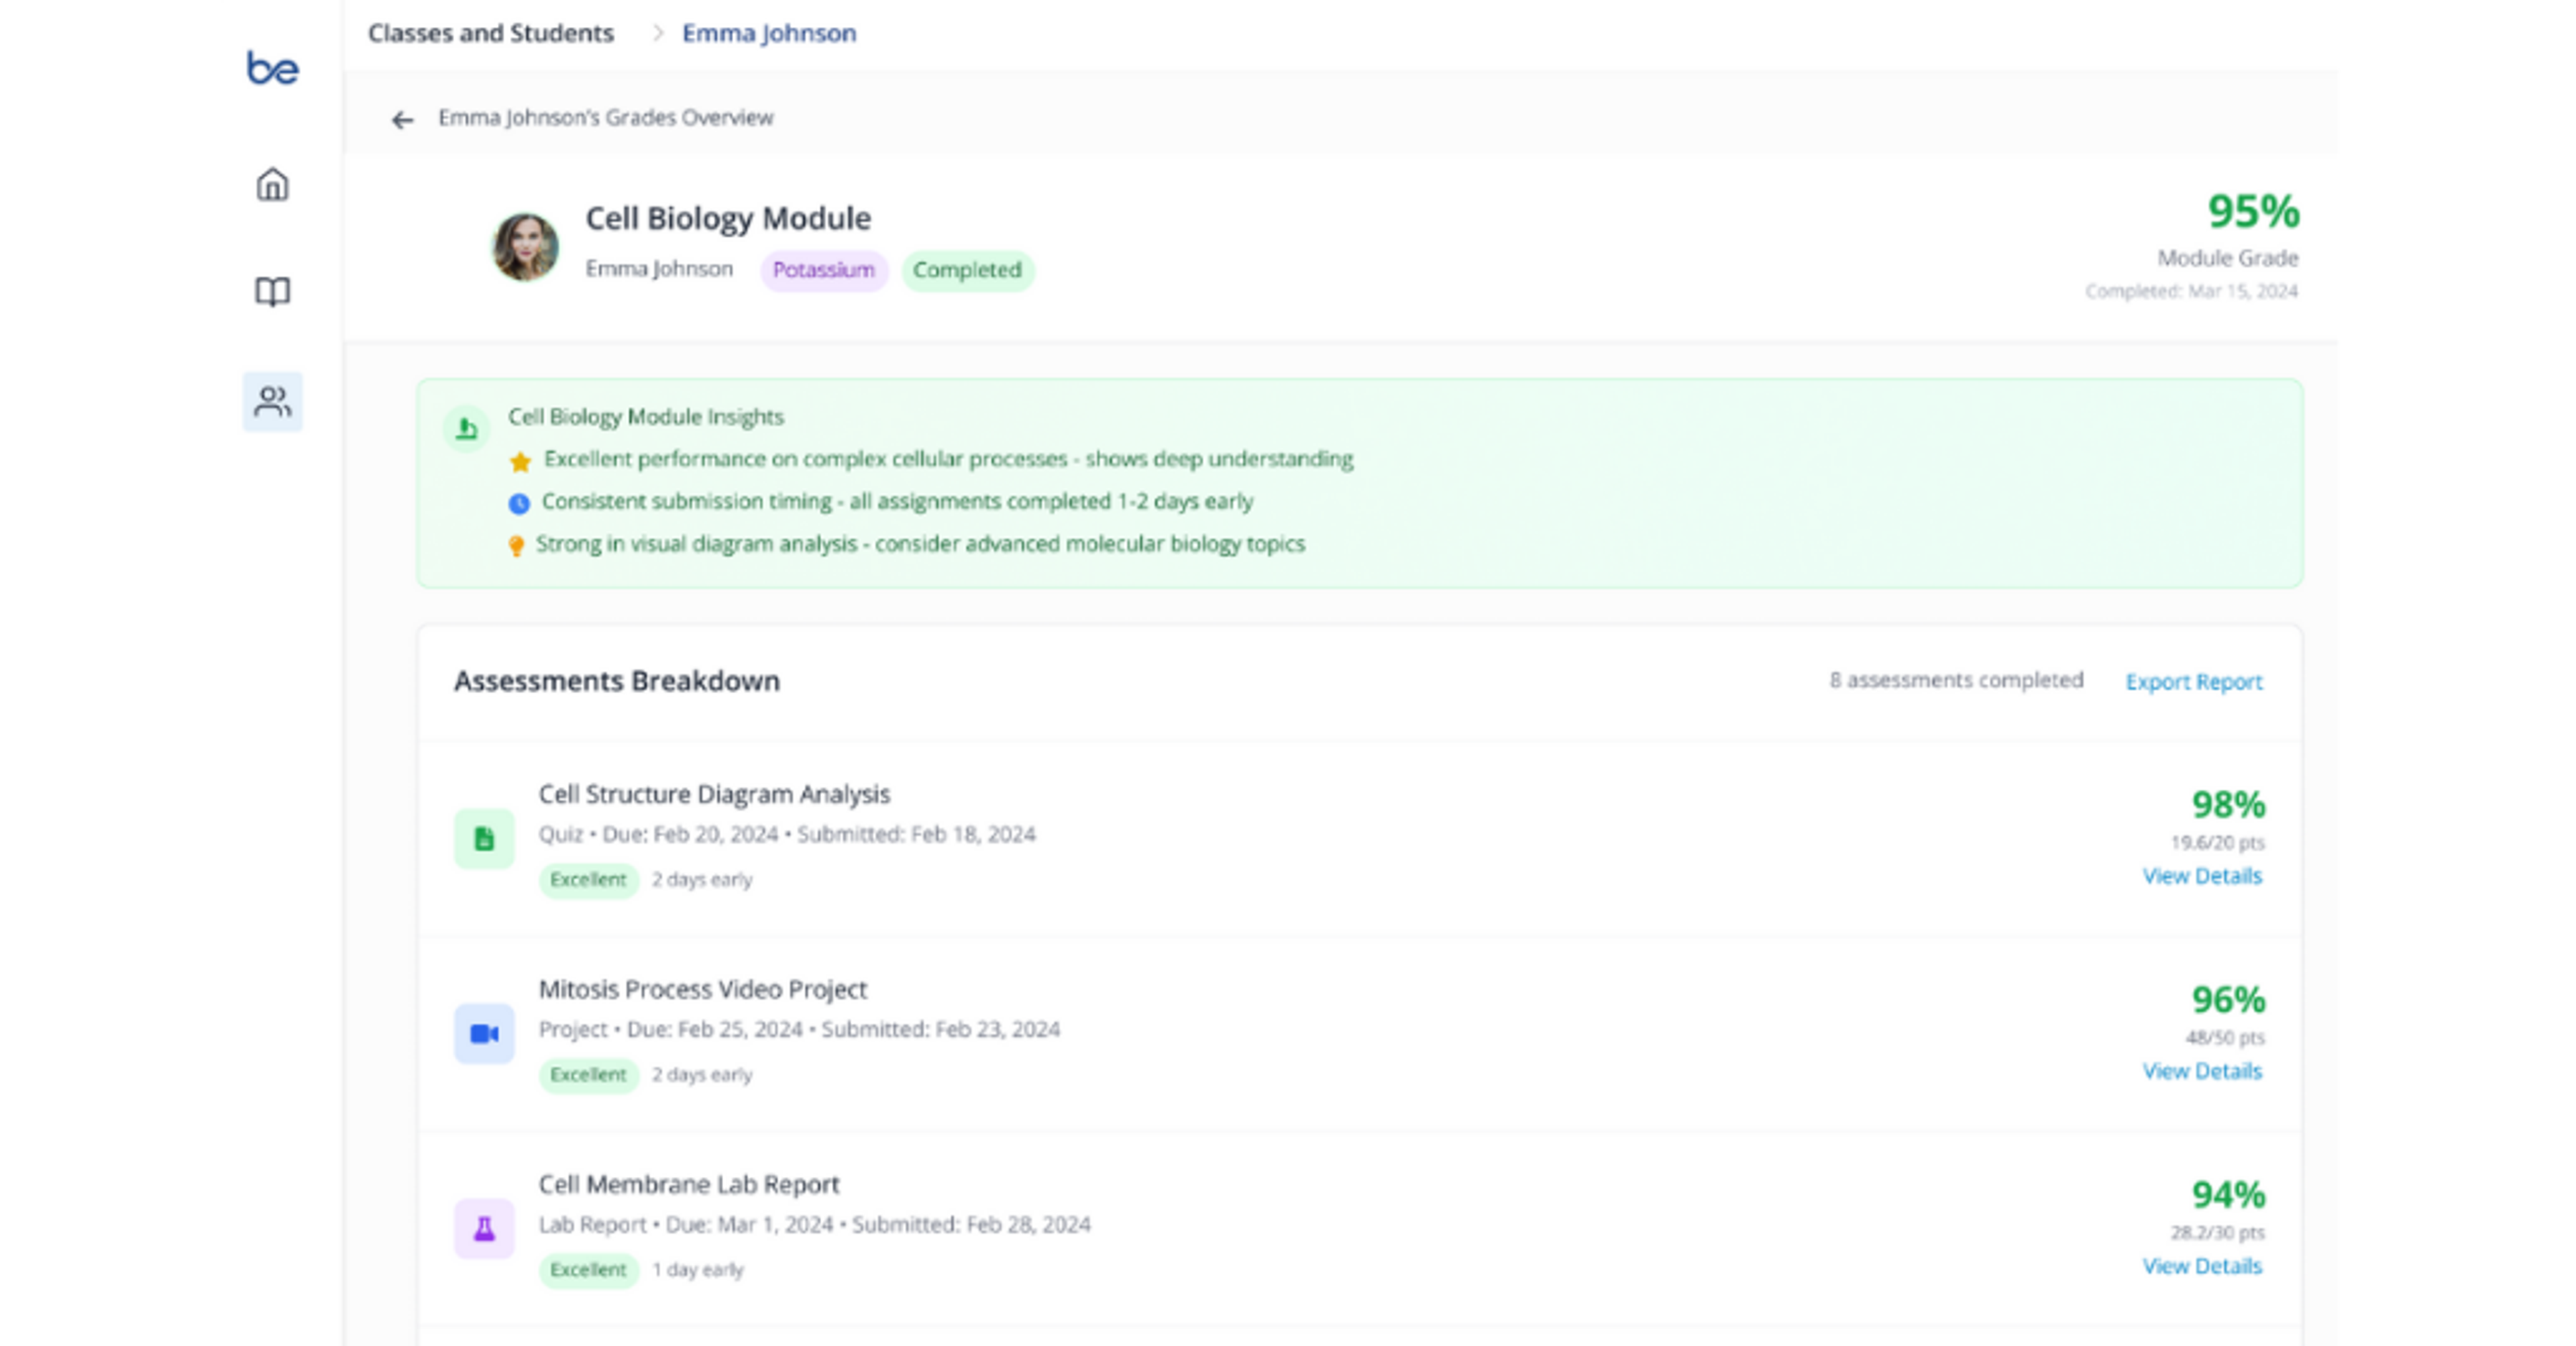Click Emma Johnson's profile photo
Image resolution: width=2576 pixels, height=1346 pixels.
coord(525,247)
